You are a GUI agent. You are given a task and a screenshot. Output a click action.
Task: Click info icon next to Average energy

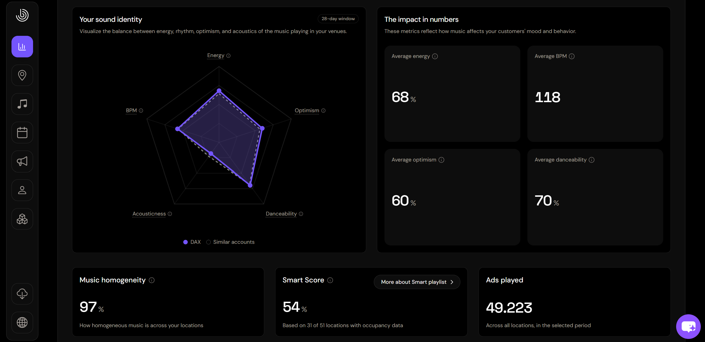[x=435, y=56]
